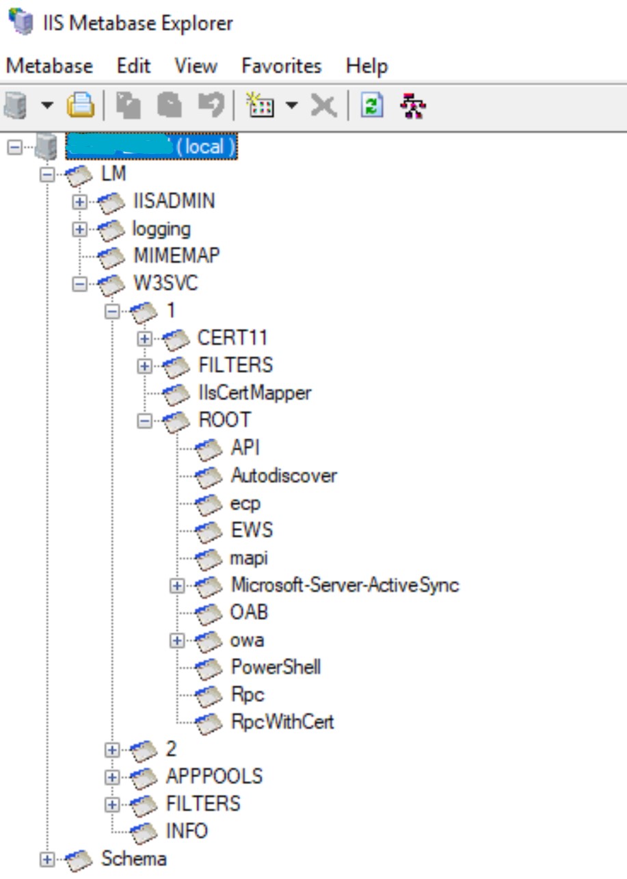Image resolution: width=627 pixels, height=879 pixels.
Task: Open the new key dropdown arrow
Action: coord(292,106)
